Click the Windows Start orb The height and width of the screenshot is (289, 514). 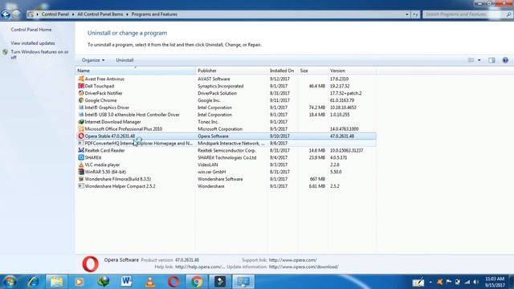click(9, 282)
